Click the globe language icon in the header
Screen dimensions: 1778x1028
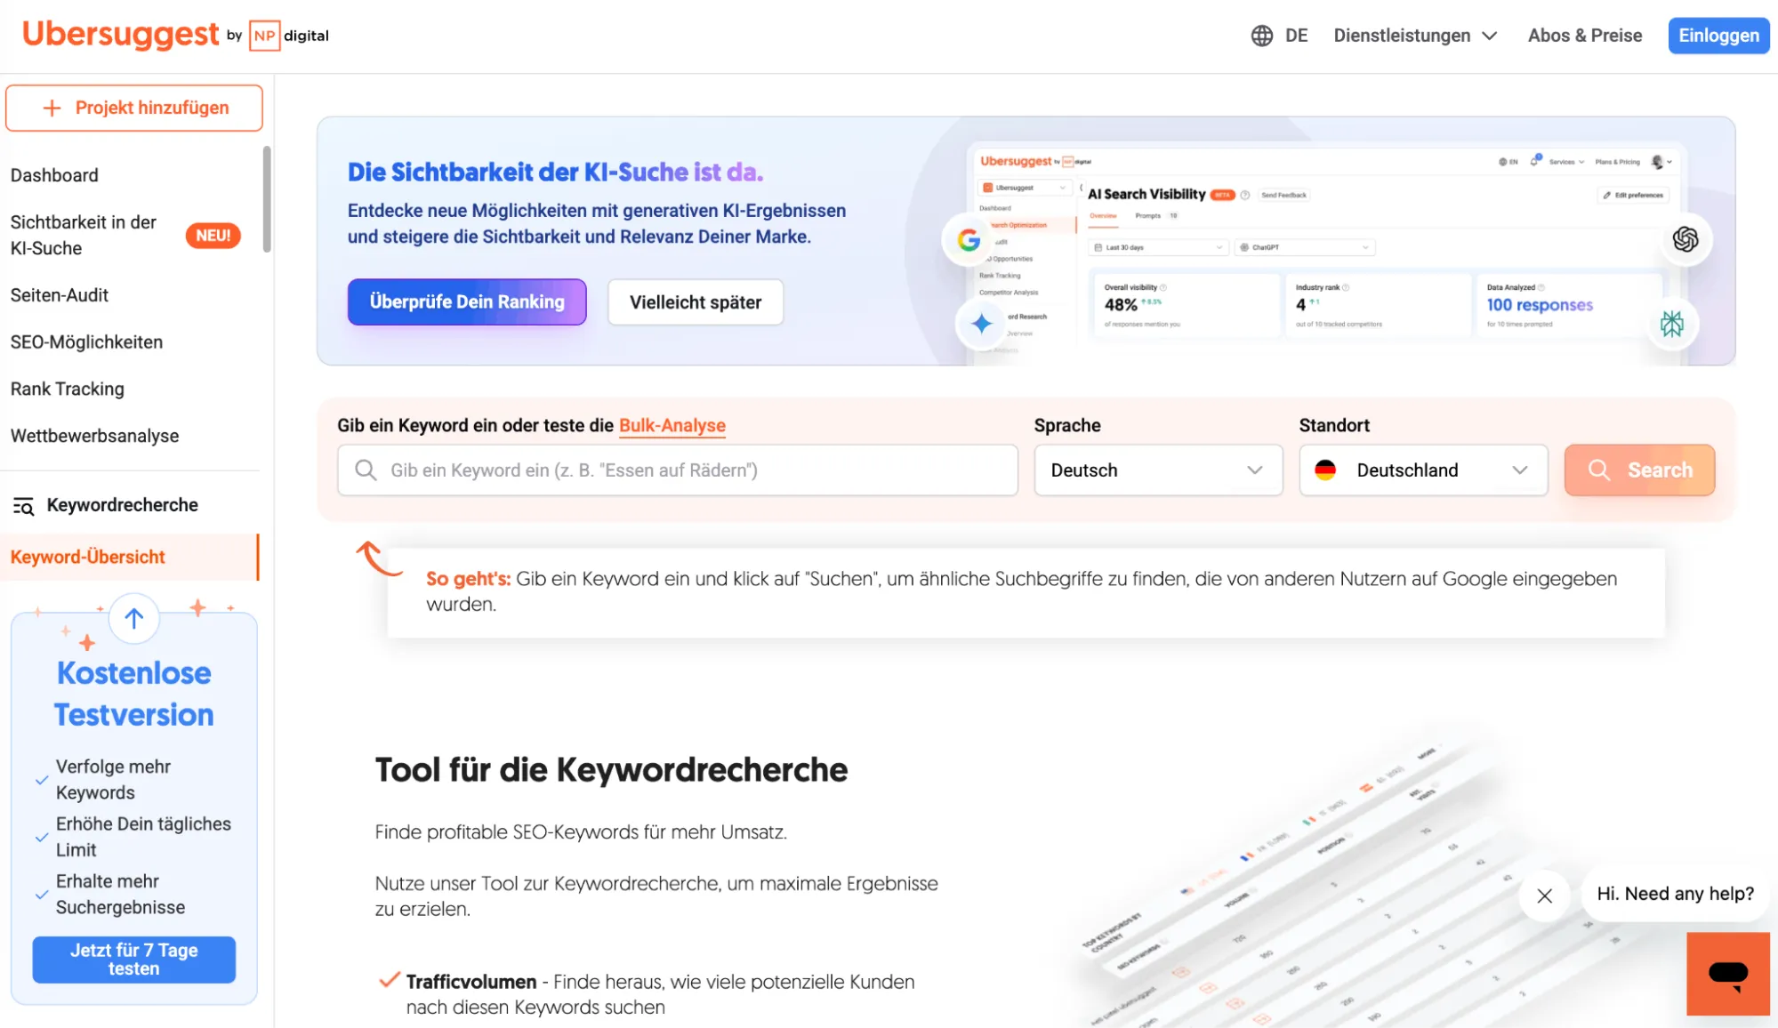click(1261, 36)
